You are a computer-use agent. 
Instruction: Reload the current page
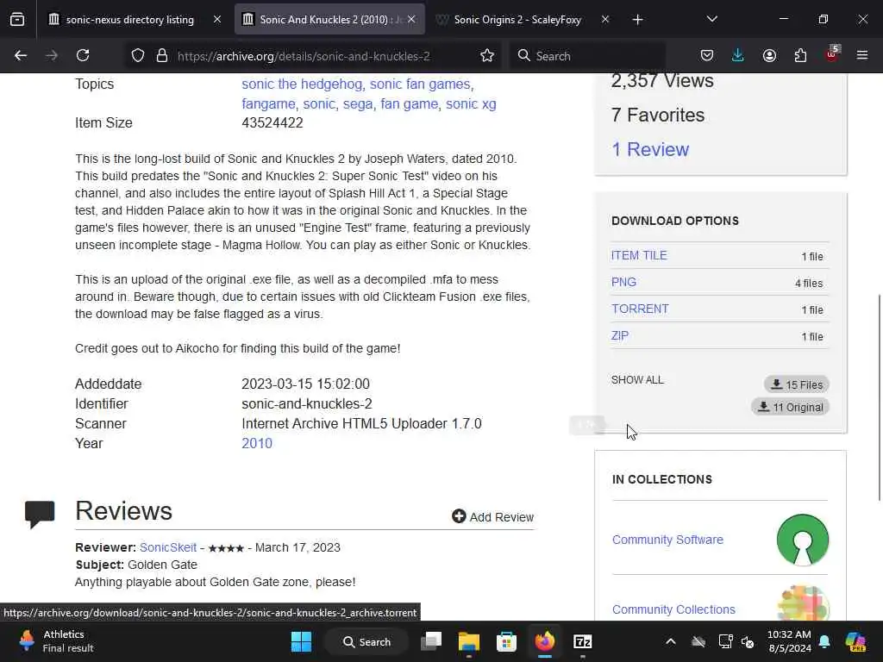[83, 56]
